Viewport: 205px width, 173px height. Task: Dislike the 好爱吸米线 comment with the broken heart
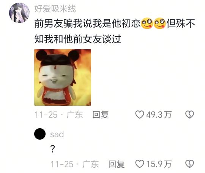(x=189, y=115)
